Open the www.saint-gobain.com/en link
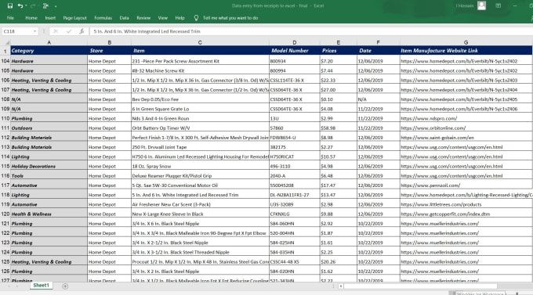The height and width of the screenshot is (295, 533). point(437,138)
